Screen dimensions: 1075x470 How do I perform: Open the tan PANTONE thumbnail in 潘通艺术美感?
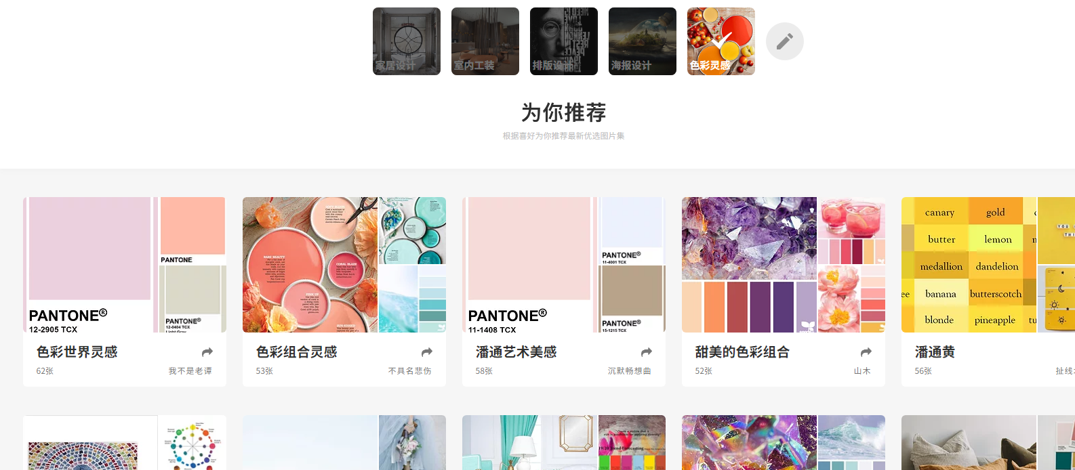(x=632, y=299)
